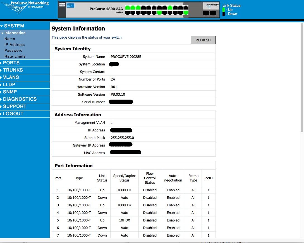Viewport: 304px width, 243px height.
Task: Click the green port 17 indicator in top row
Action: click(170, 8)
